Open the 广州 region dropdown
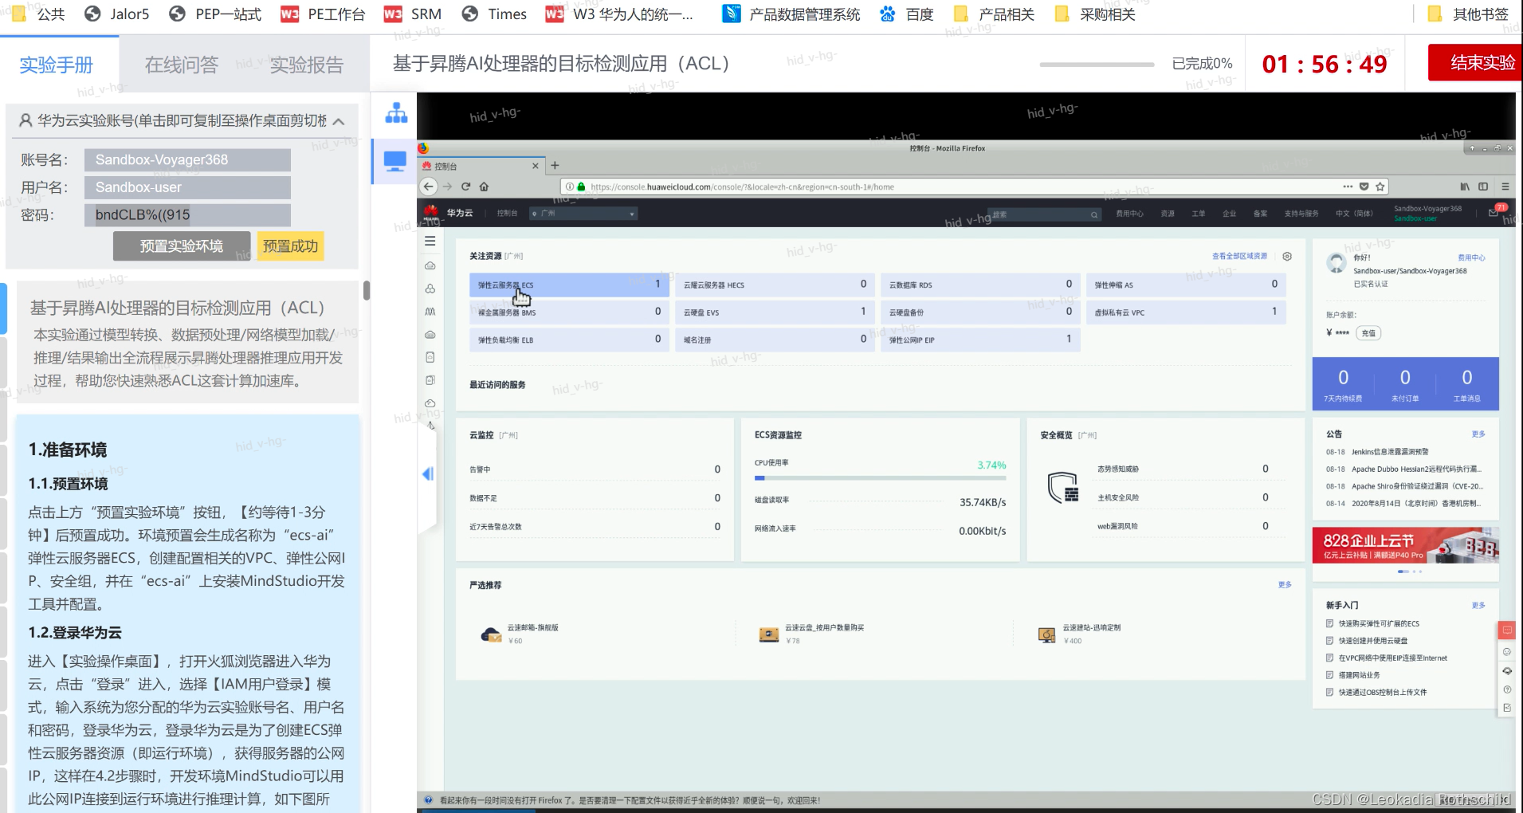1523x813 pixels. [584, 214]
